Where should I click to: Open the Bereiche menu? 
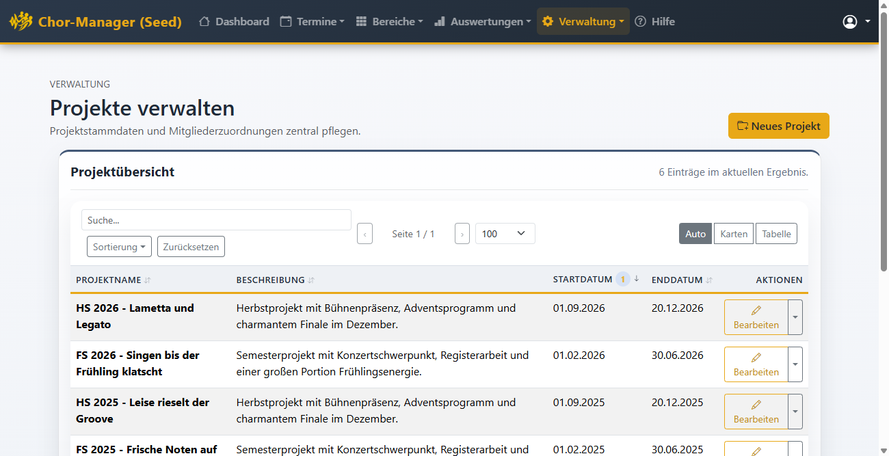click(390, 21)
